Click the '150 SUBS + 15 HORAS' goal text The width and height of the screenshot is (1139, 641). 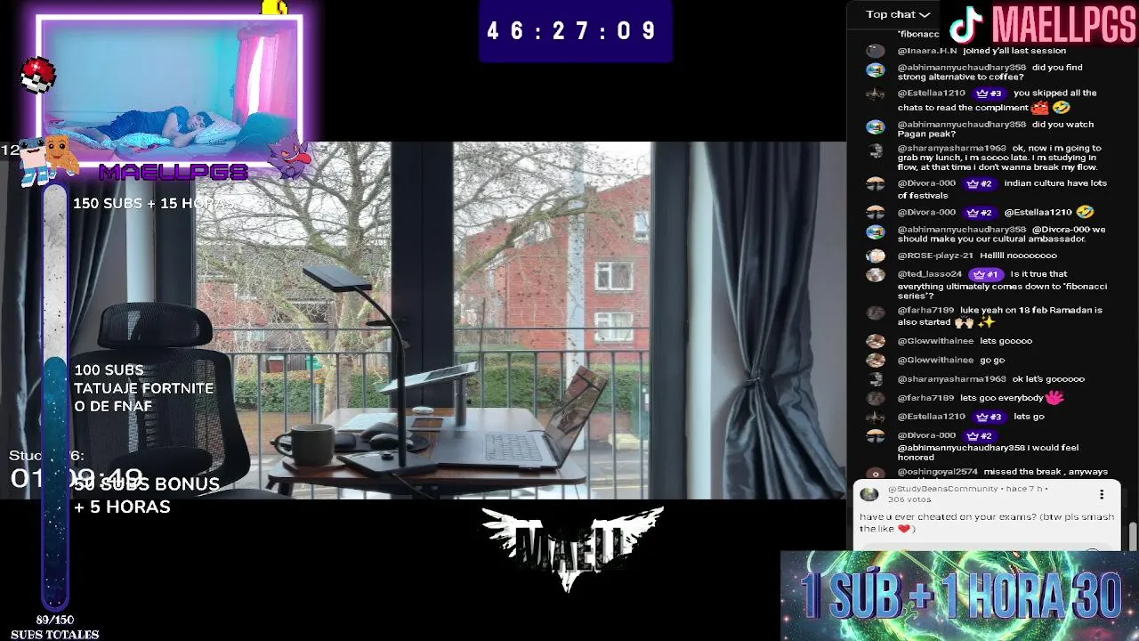(x=153, y=203)
